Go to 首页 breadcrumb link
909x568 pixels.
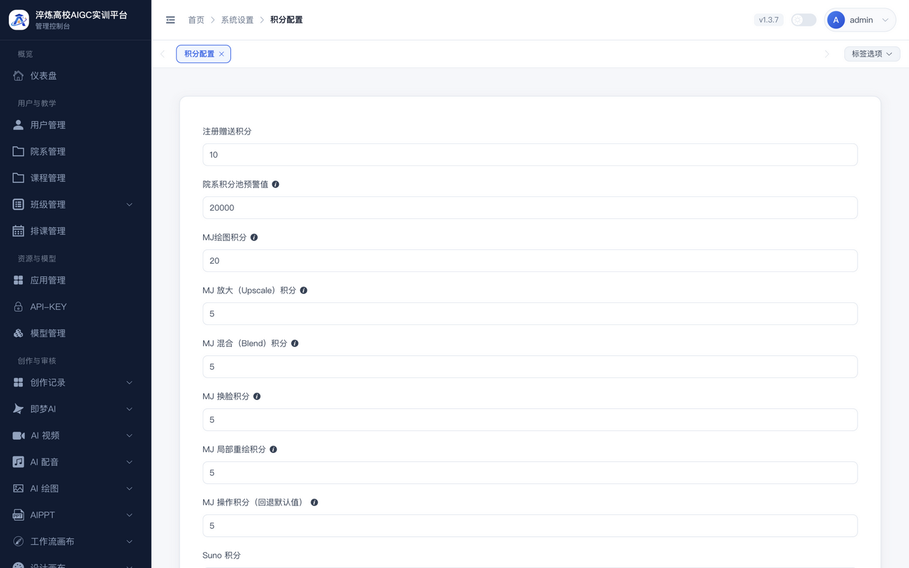(x=196, y=20)
